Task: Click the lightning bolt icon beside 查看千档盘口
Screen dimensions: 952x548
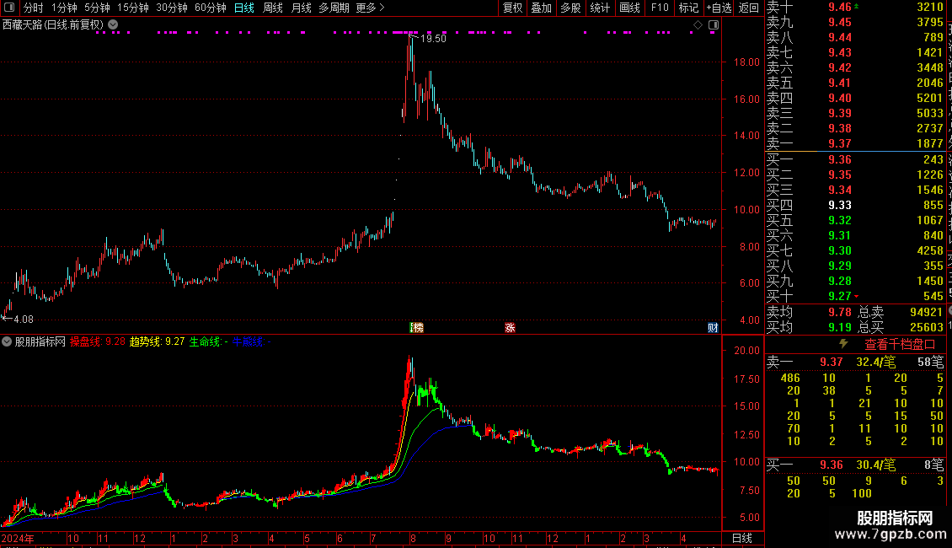Action: (x=843, y=344)
